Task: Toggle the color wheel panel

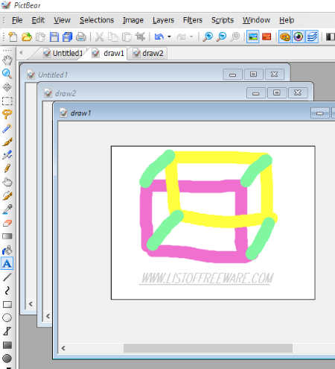Action: coord(299,37)
